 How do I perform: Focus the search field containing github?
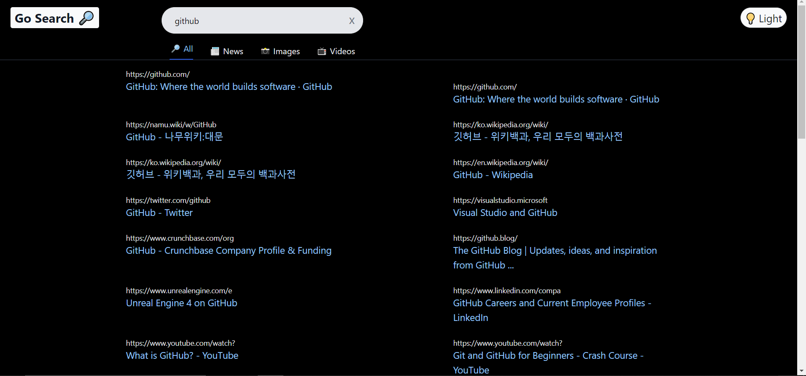tap(262, 21)
